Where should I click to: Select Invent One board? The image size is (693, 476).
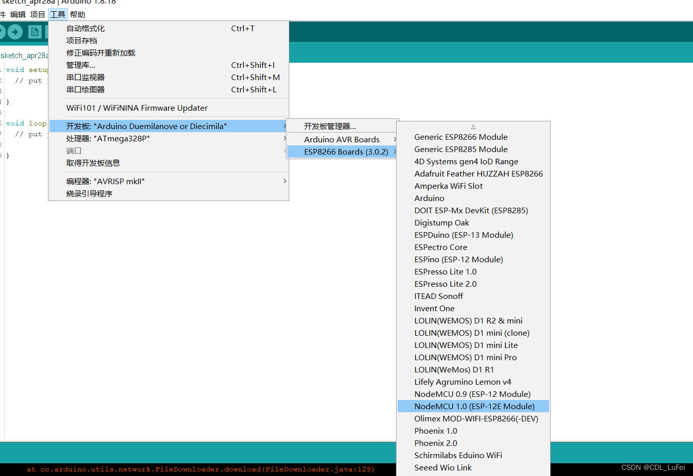tap(474, 309)
